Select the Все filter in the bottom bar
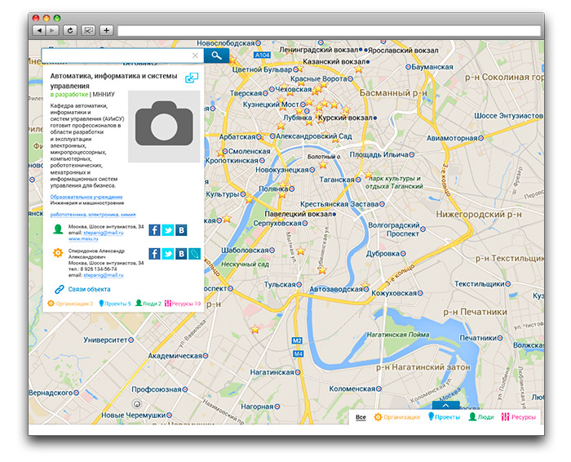Image resolution: width=571 pixels, height=462 pixels. (361, 417)
